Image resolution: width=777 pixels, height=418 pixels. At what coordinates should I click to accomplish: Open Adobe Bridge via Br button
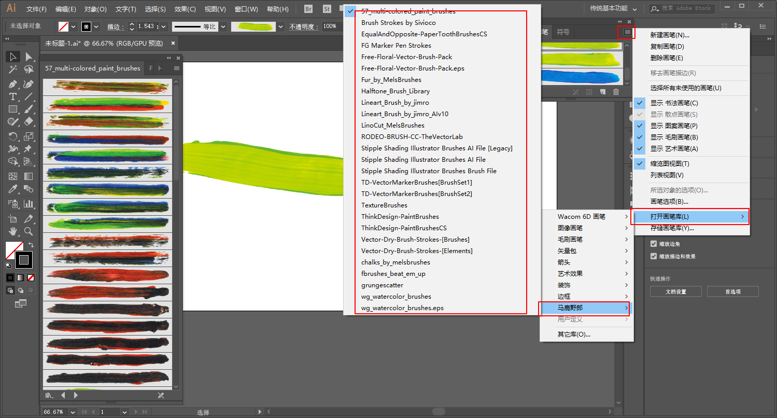click(308, 9)
